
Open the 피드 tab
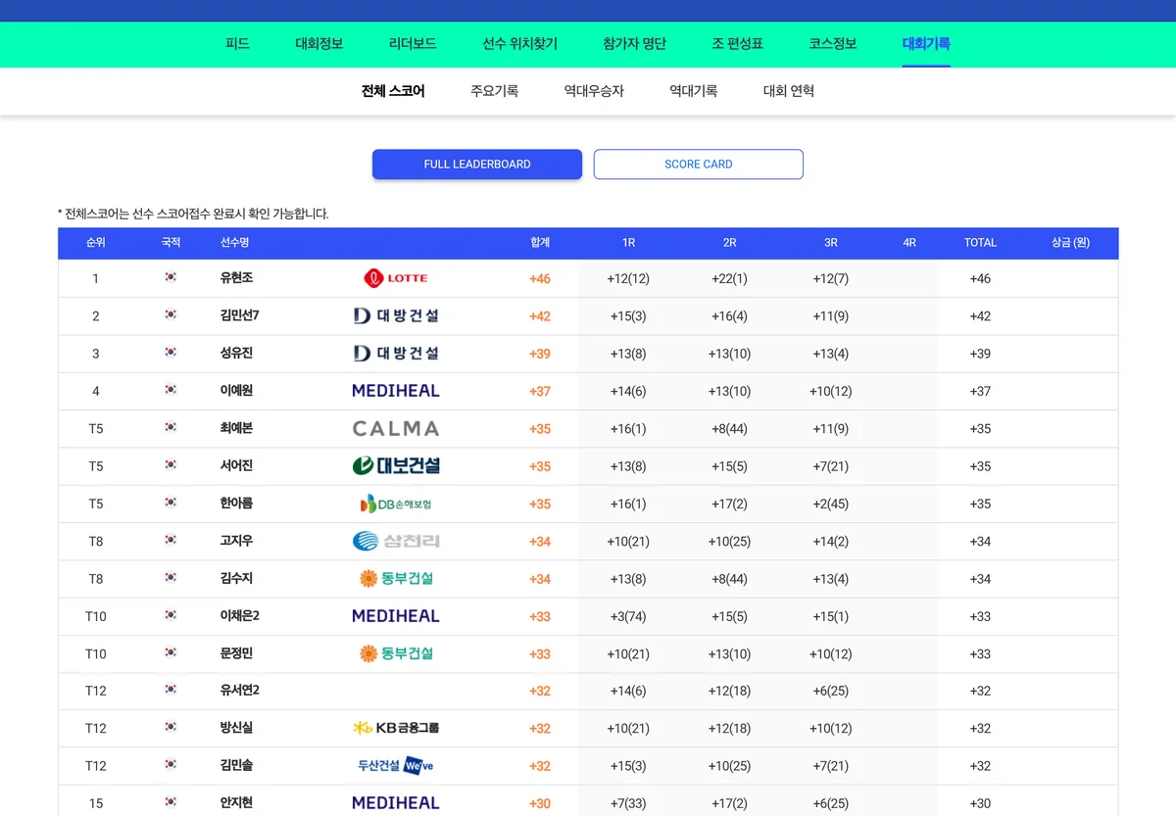tap(237, 44)
